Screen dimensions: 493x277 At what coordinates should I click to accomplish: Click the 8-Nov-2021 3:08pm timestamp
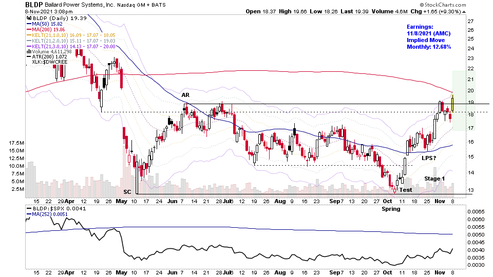(x=49, y=12)
